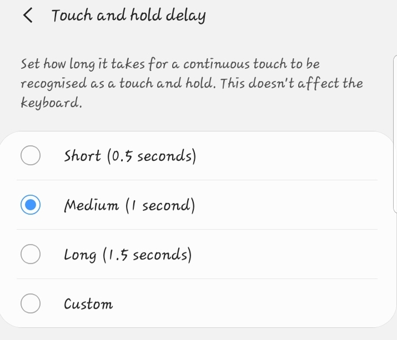Choose the 'Long (1.5 seconds)' label text
This screenshot has width=397, height=340.
click(x=128, y=255)
